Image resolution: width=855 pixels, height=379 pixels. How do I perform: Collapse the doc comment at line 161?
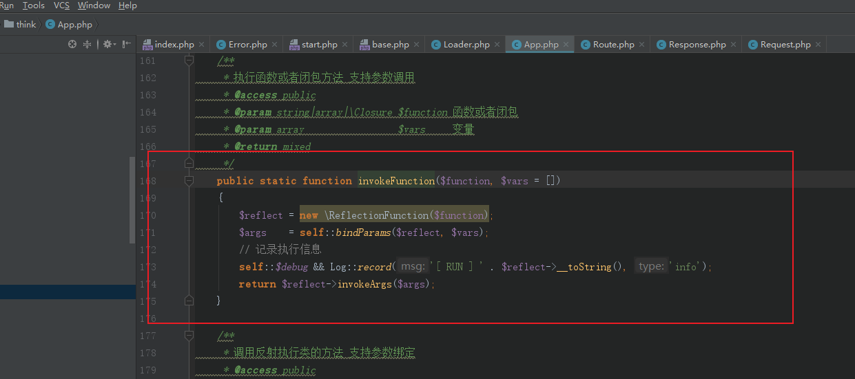[x=189, y=61]
